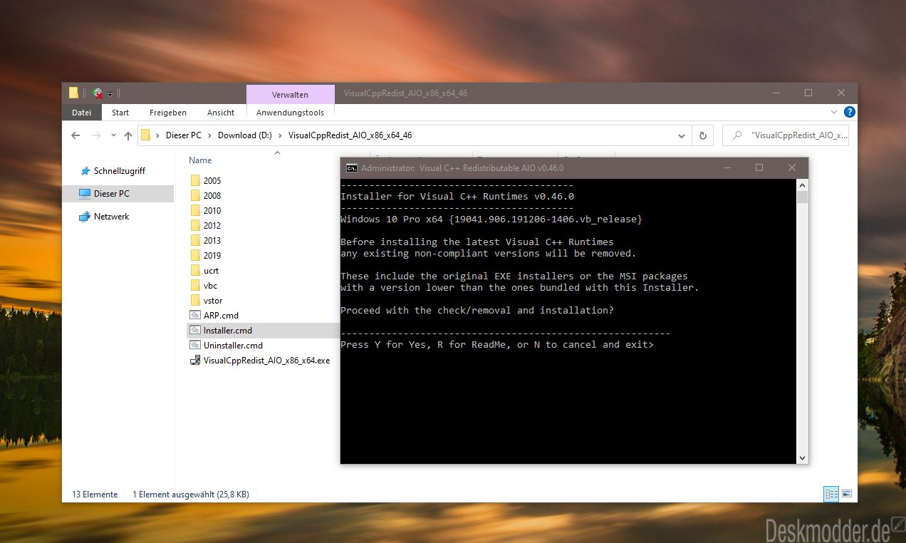
Task: Open the recent locations dropdown
Action: point(113,135)
